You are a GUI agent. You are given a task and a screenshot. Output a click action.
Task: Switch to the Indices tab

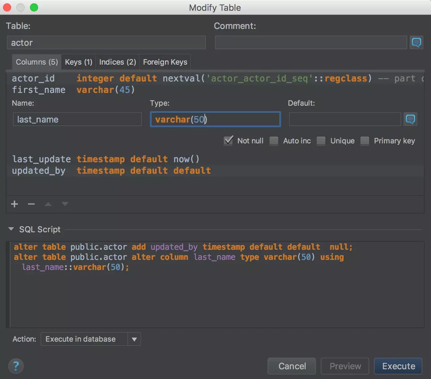(117, 62)
